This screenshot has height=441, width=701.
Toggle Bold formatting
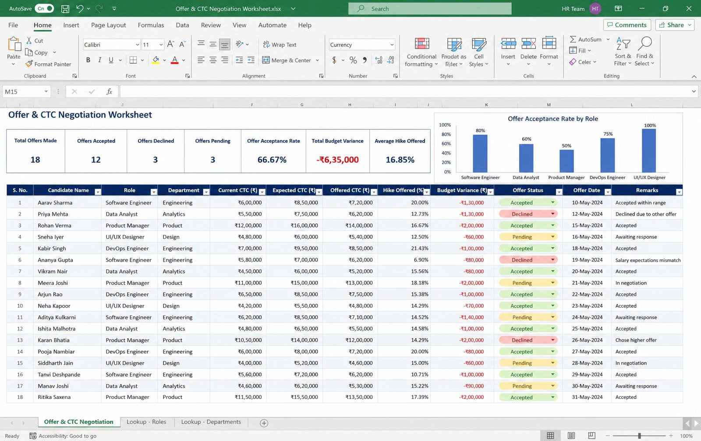point(88,60)
